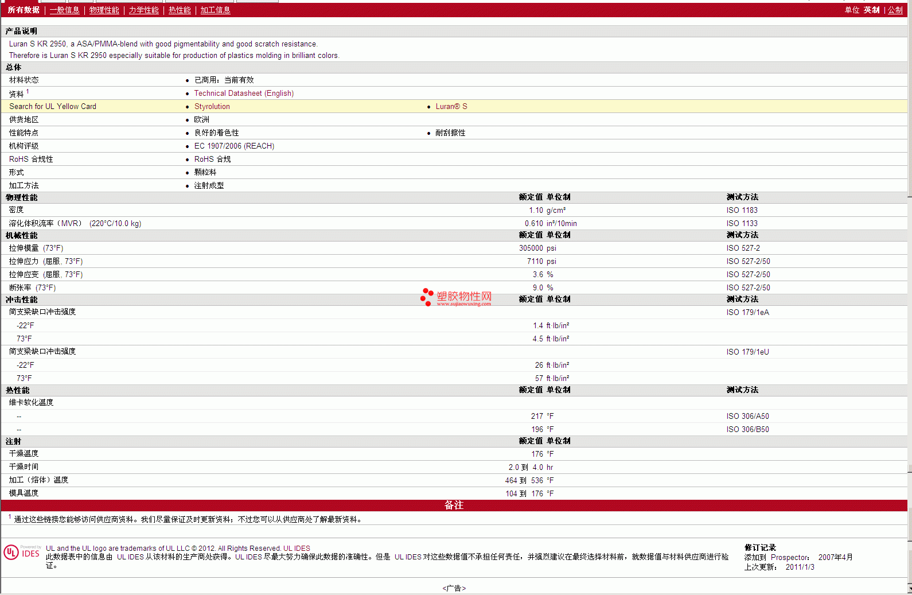Switch to the 物理性能 tab
Viewport: 912px width, 595px height.
(x=104, y=10)
